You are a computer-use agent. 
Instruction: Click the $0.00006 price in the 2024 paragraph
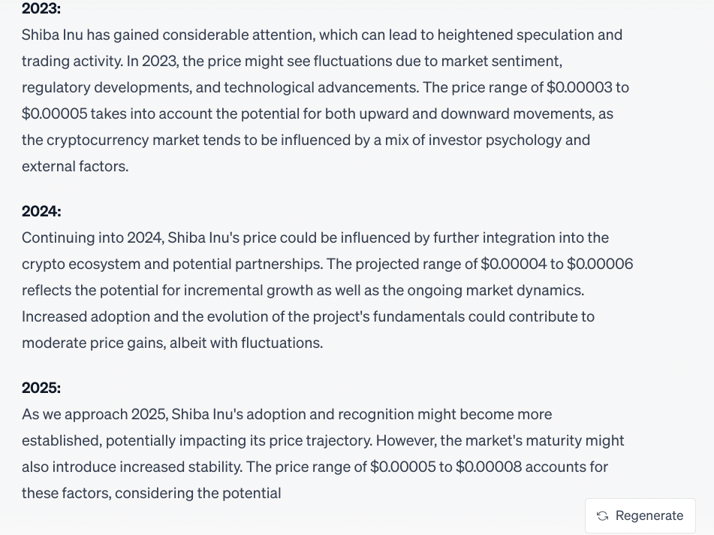click(600, 264)
